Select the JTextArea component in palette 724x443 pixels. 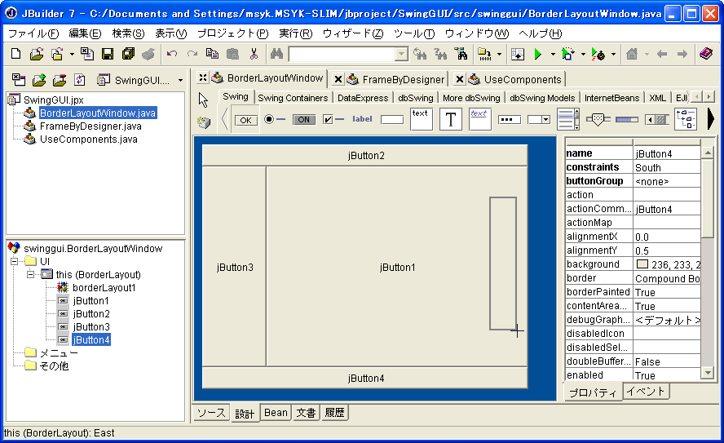pyautogui.click(x=421, y=119)
